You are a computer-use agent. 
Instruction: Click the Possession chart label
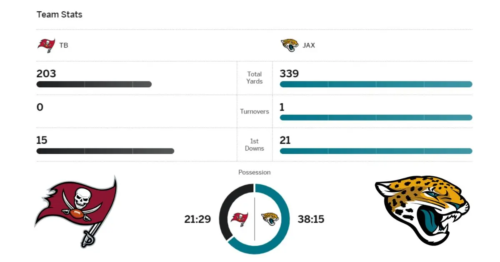click(x=255, y=172)
